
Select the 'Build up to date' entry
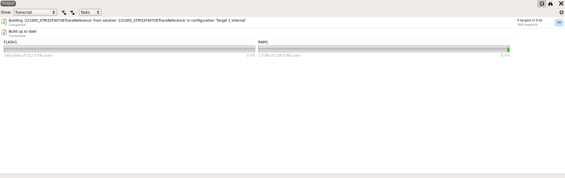tap(23, 31)
